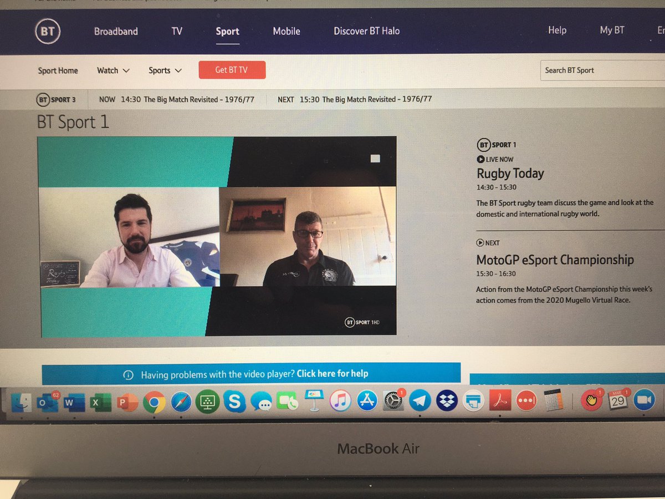
Task: Open PowerPoint from the dock
Action: pyautogui.click(x=127, y=402)
